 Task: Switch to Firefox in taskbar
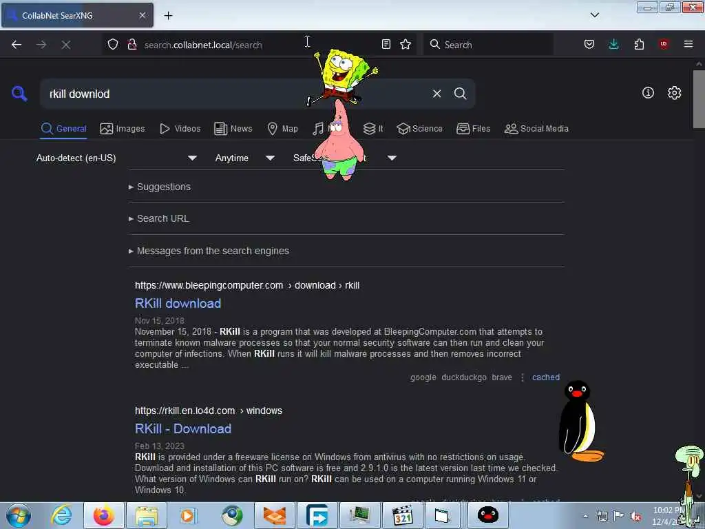[104, 515]
